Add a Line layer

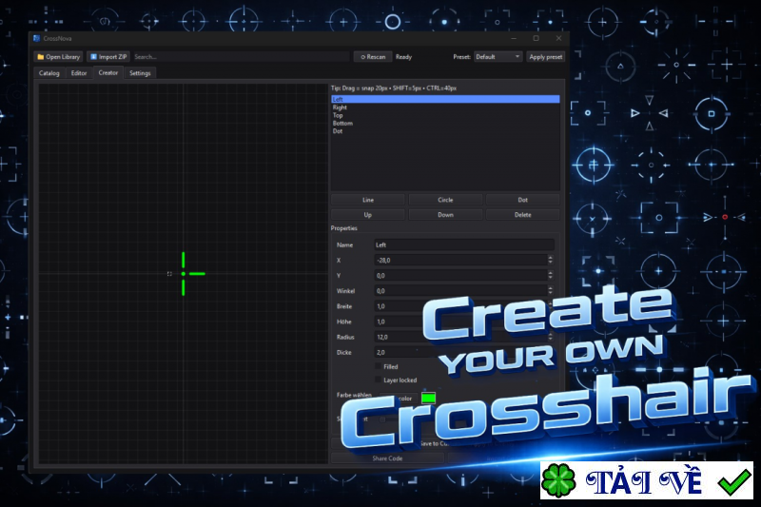tap(368, 200)
